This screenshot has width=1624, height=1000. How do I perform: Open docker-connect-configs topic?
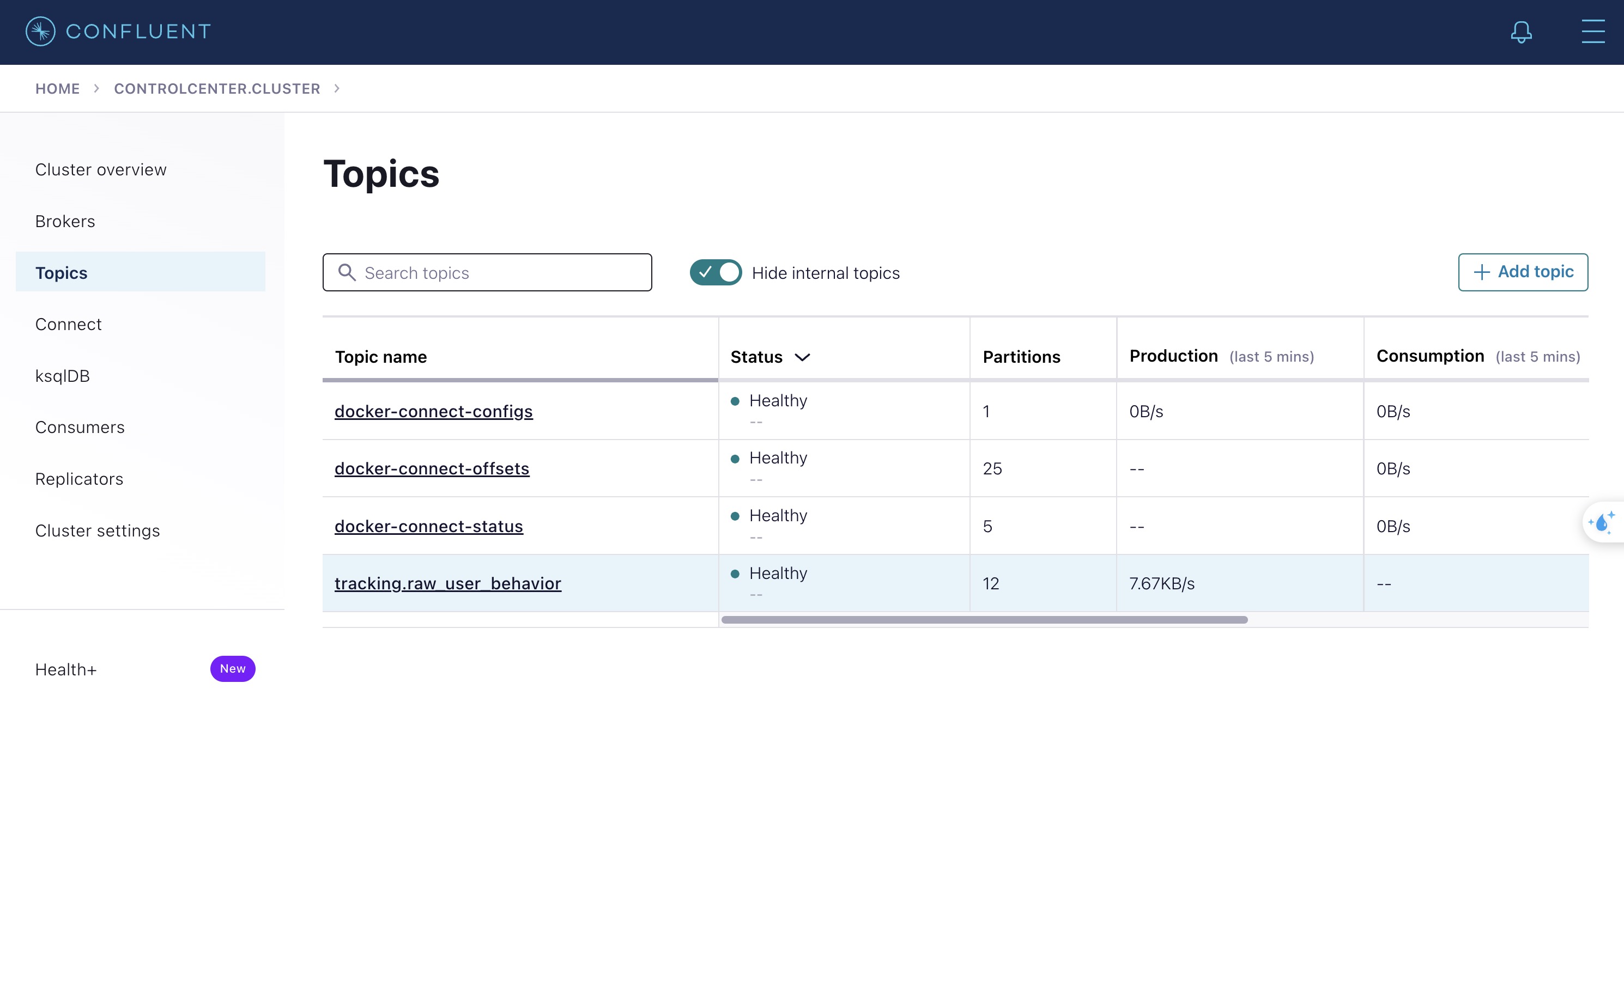pyautogui.click(x=433, y=411)
